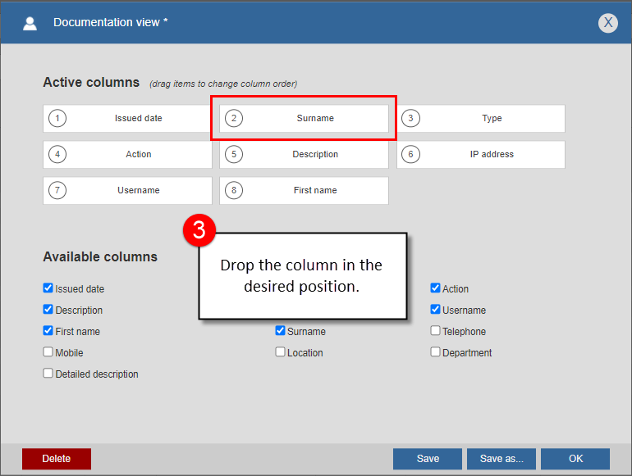Enable the Mobile column checkbox
Screen dimensions: 632x476
tap(48, 352)
